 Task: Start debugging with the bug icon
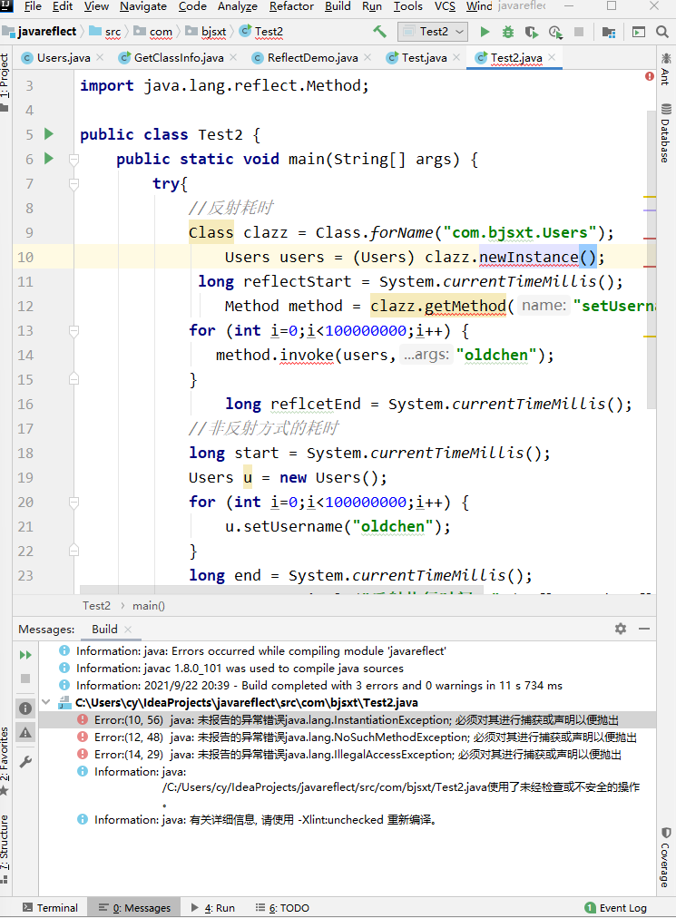coord(508,32)
